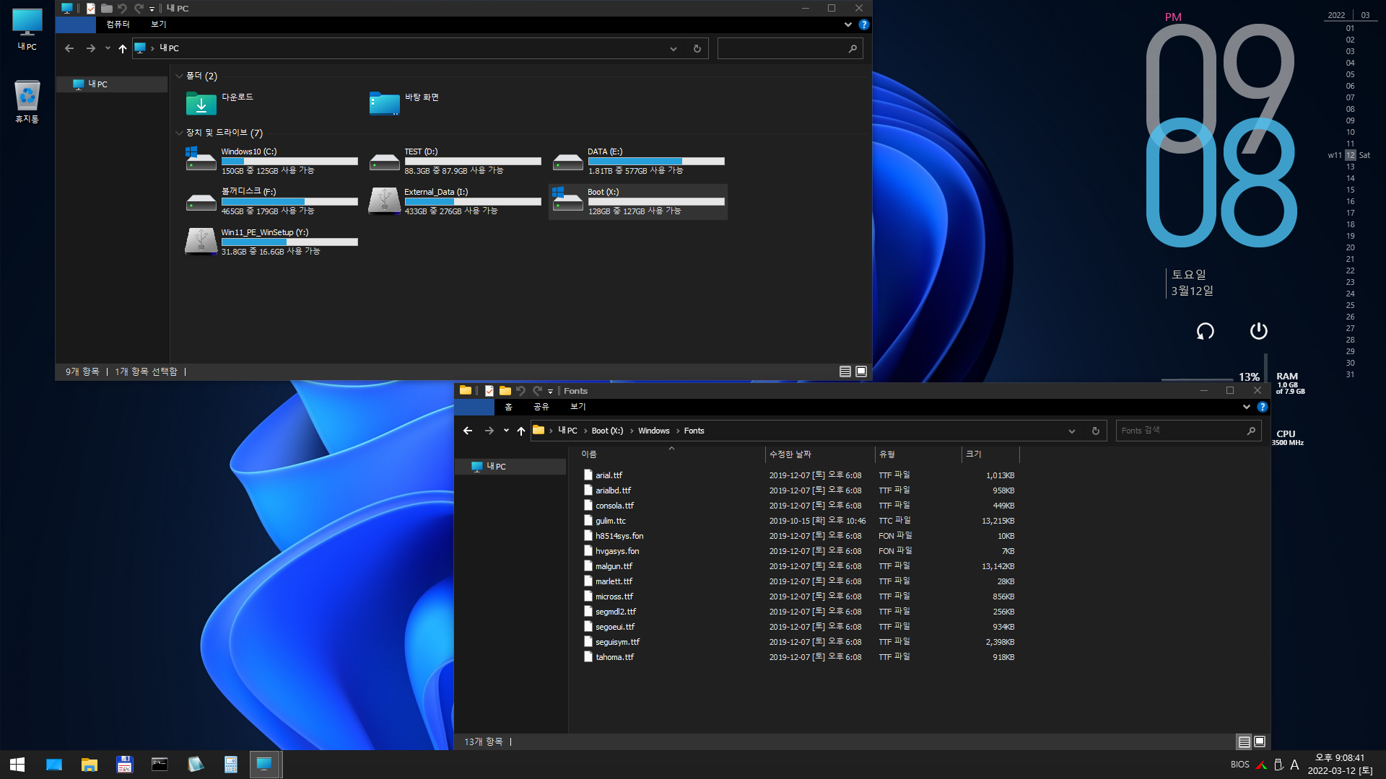Open address history dropdown in Fonts window
This screenshot has height=779, width=1386.
(x=1072, y=431)
